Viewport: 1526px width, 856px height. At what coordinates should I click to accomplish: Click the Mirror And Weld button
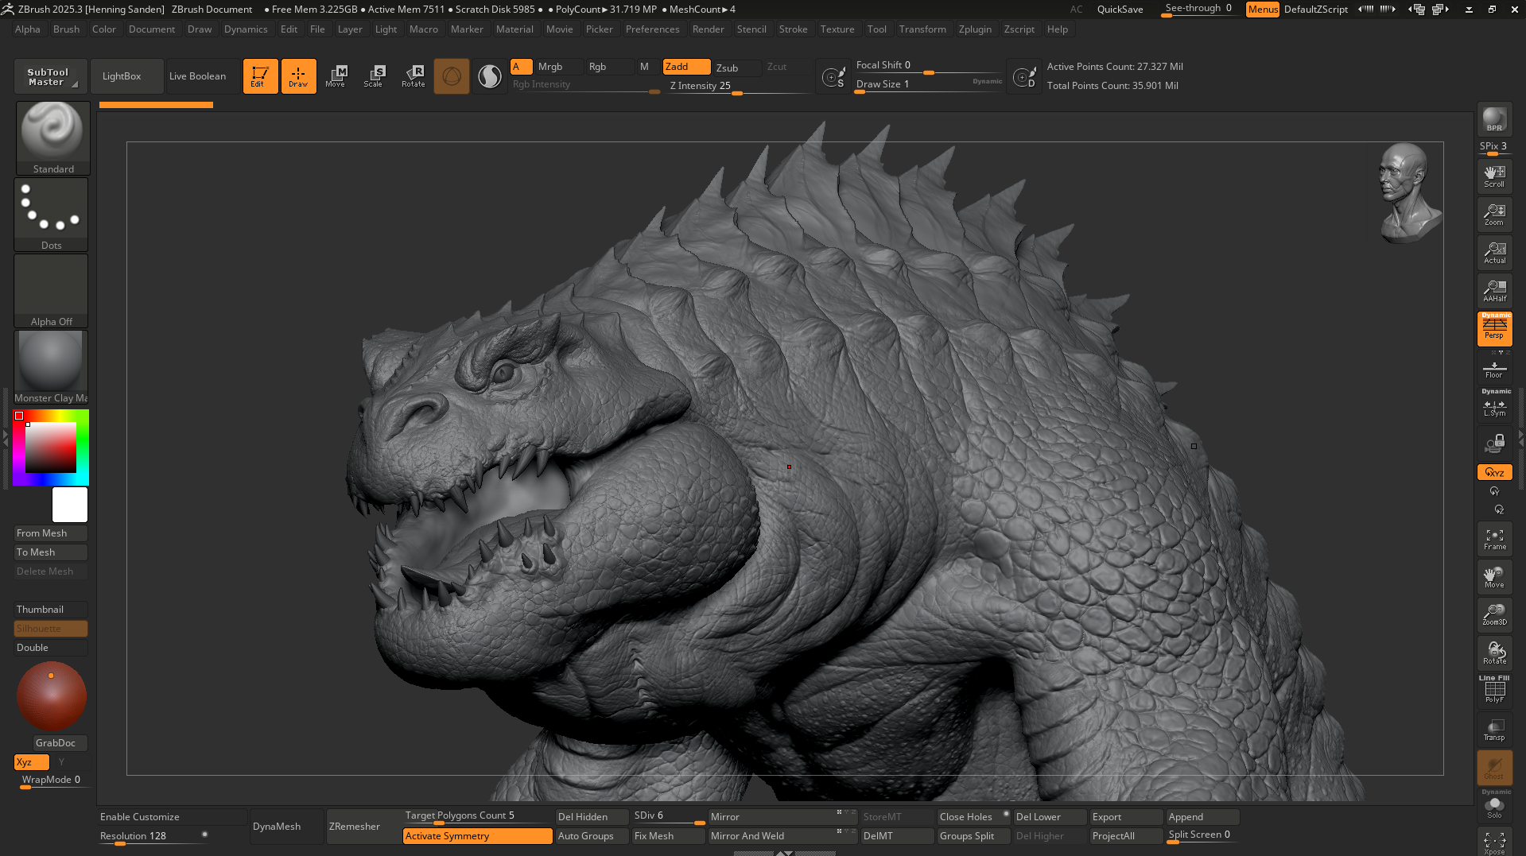pyautogui.click(x=782, y=836)
